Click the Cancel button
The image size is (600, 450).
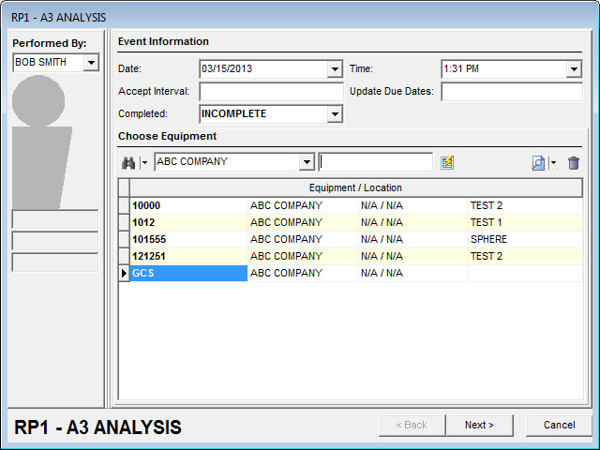click(x=559, y=425)
